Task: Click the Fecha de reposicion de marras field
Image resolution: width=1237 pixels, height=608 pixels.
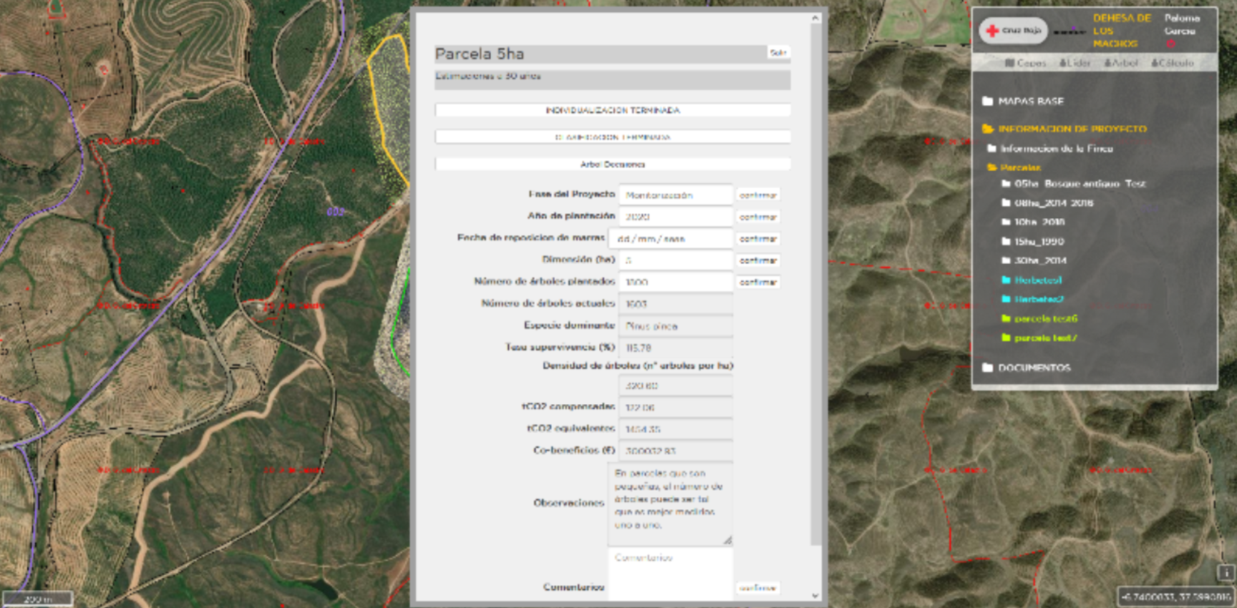Action: pos(671,239)
